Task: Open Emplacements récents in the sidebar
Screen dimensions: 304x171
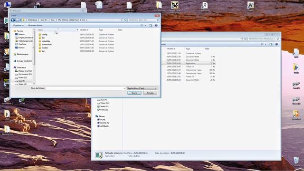Action: (x=25, y=38)
